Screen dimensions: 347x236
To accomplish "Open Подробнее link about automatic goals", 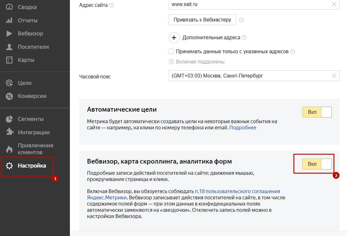I will (x=243, y=128).
